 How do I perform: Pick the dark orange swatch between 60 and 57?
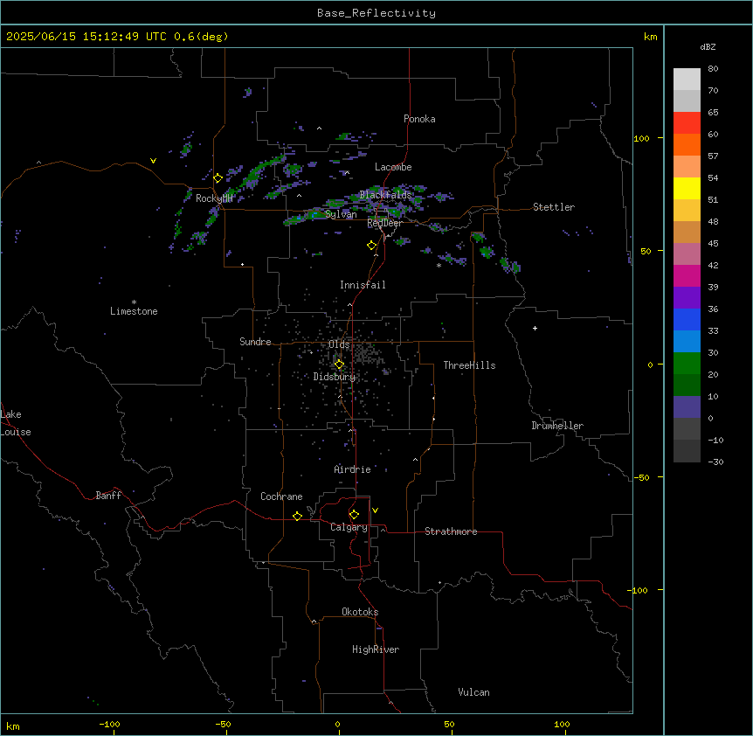687,145
